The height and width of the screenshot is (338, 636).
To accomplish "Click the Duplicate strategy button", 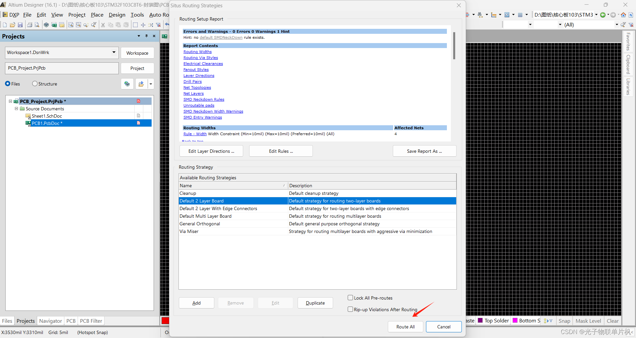I will click(x=315, y=303).
